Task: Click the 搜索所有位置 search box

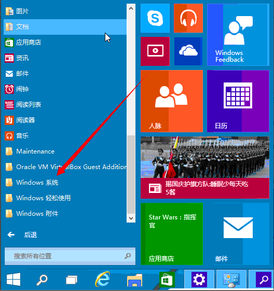Action: [70, 256]
